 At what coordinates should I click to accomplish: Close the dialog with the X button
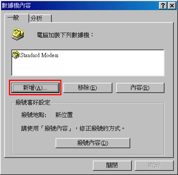(x=172, y=5)
